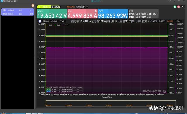Click the Elapsed Time axis label
The width and height of the screenshot is (187, 114).
tap(107, 97)
